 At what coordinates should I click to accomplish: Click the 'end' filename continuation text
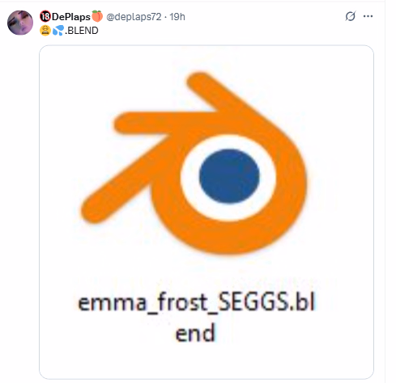195,333
